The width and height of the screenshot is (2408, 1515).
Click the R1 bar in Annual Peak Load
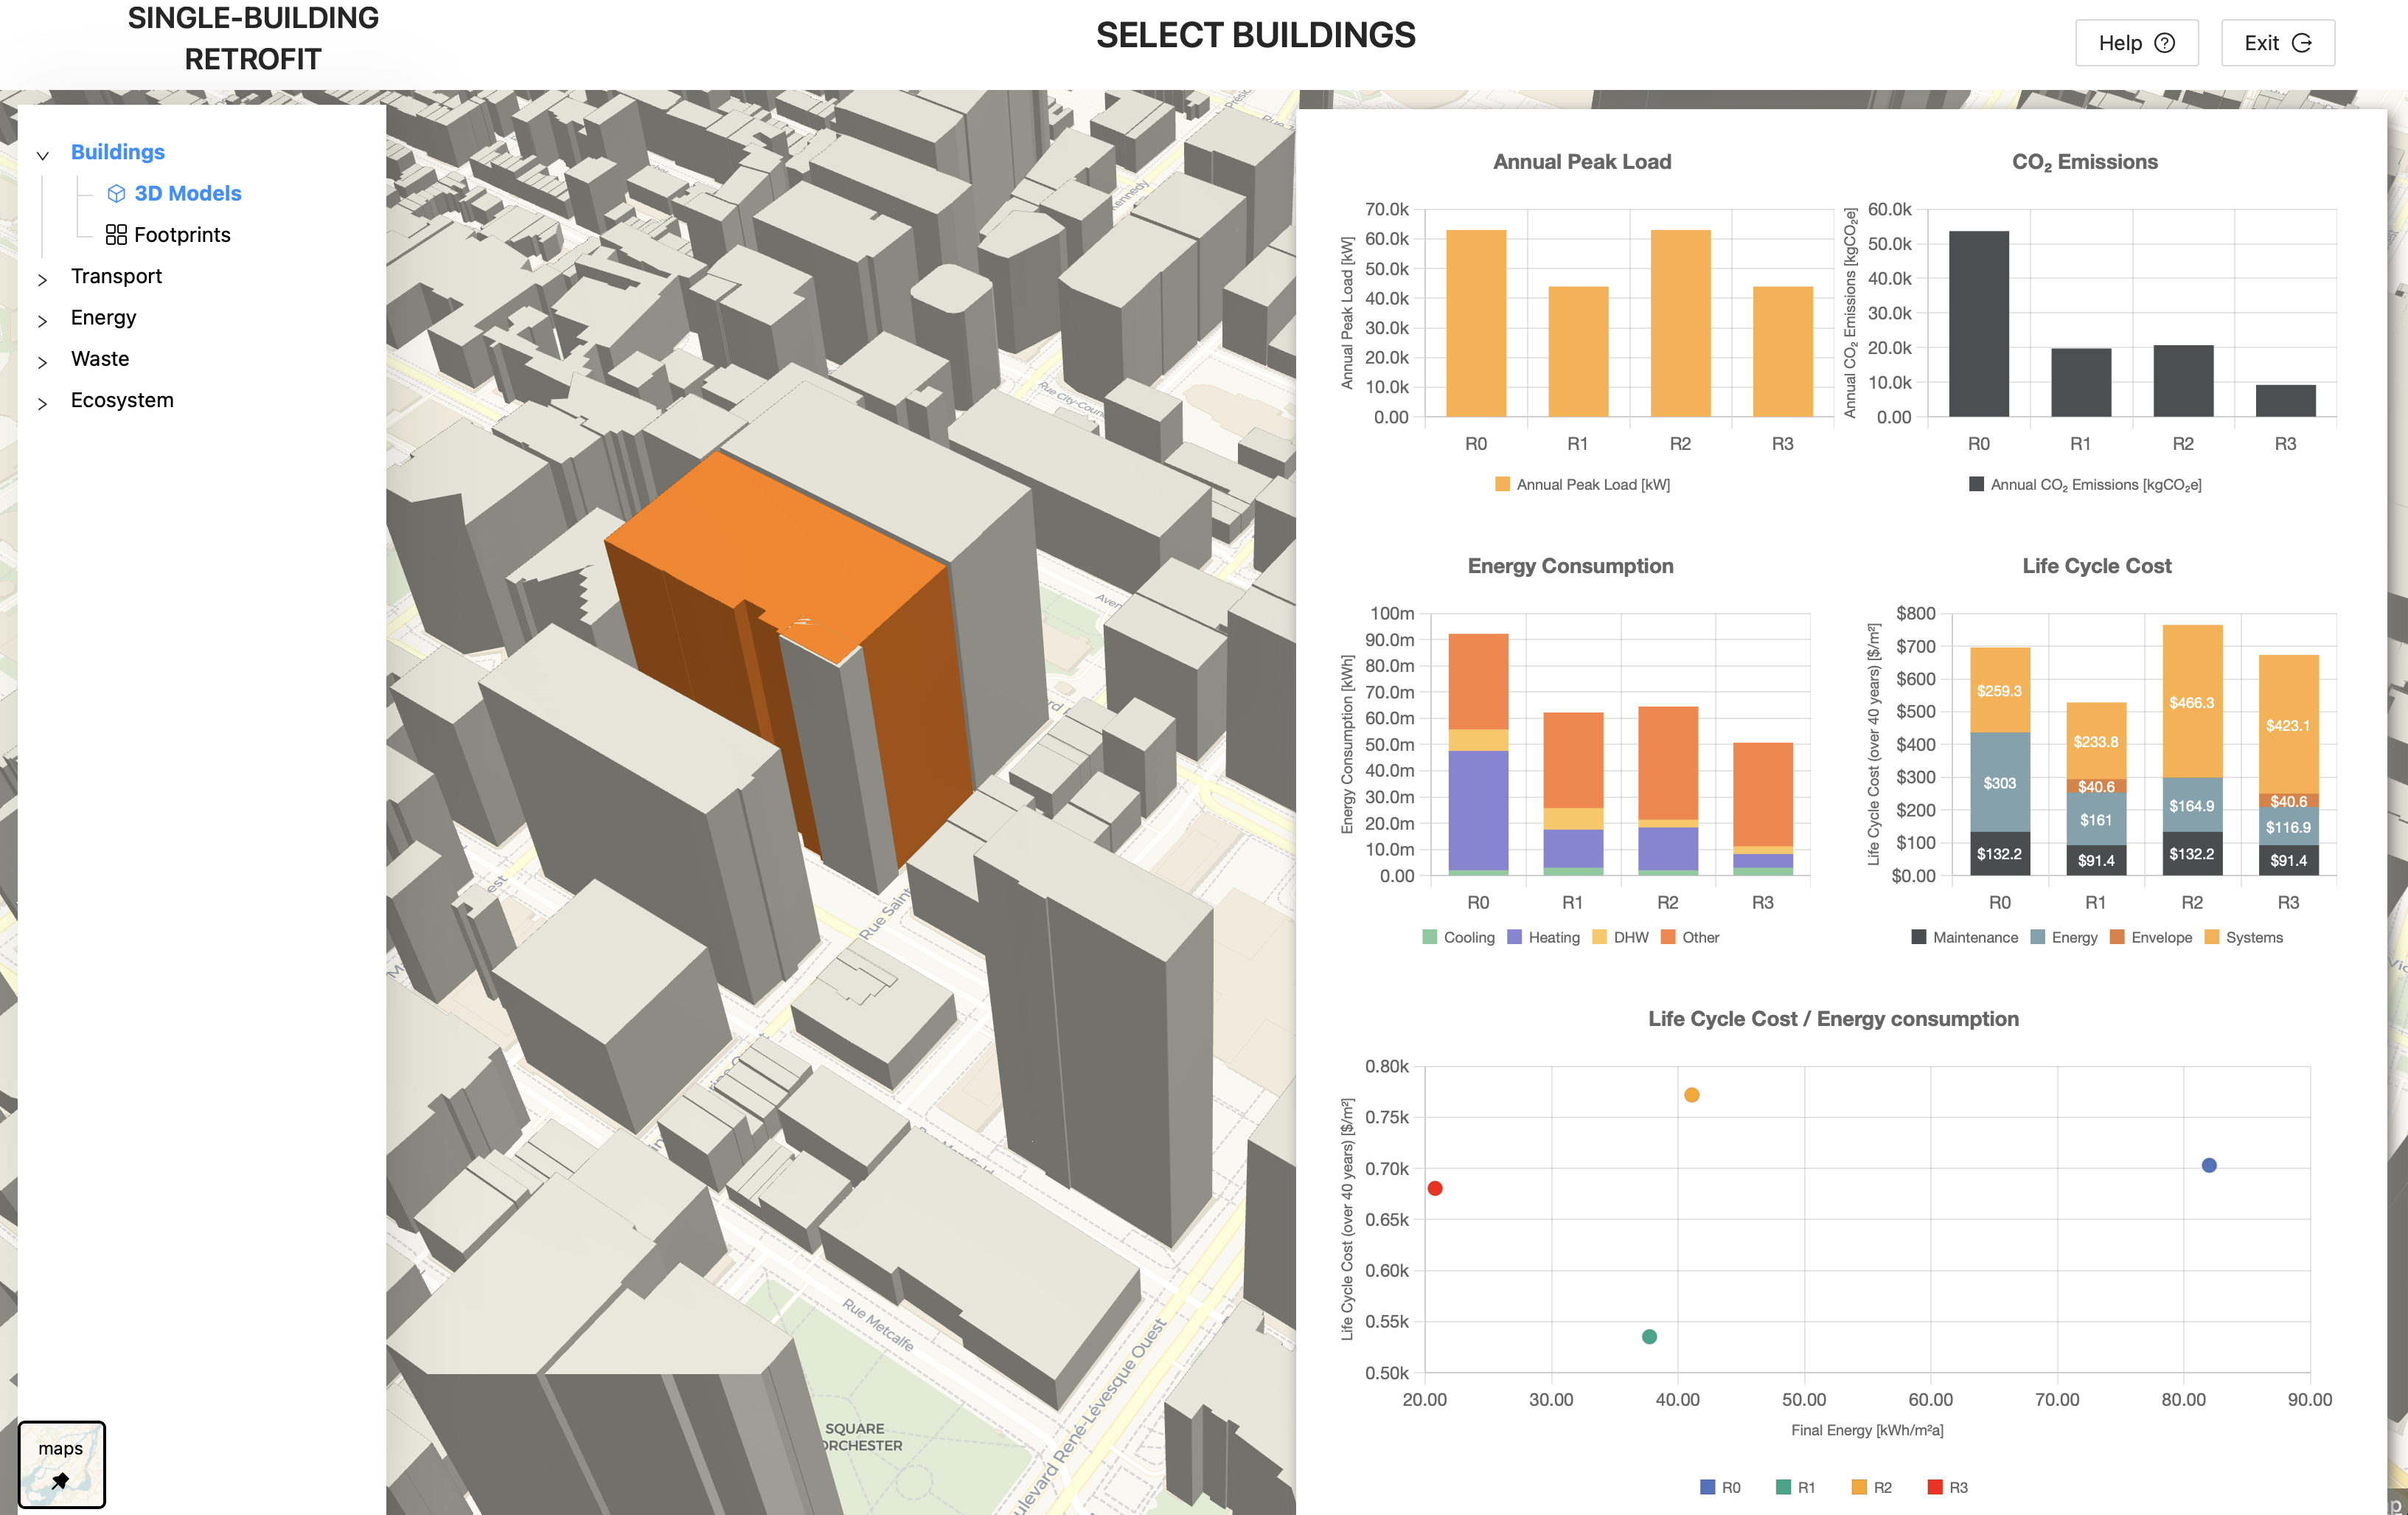pos(1578,351)
